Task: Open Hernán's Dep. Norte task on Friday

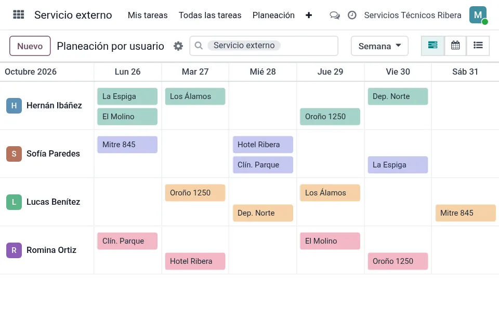Action: (x=398, y=96)
